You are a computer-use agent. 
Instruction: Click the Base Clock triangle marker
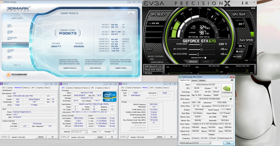197,37
